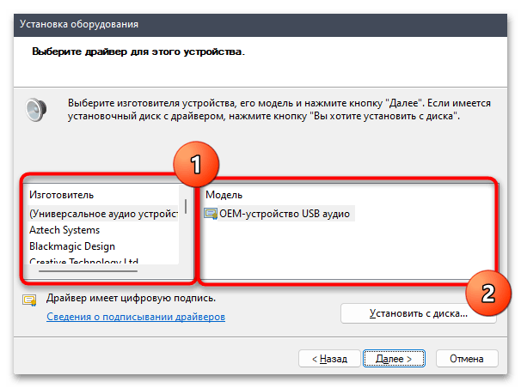Click the Назад button

coord(329,359)
